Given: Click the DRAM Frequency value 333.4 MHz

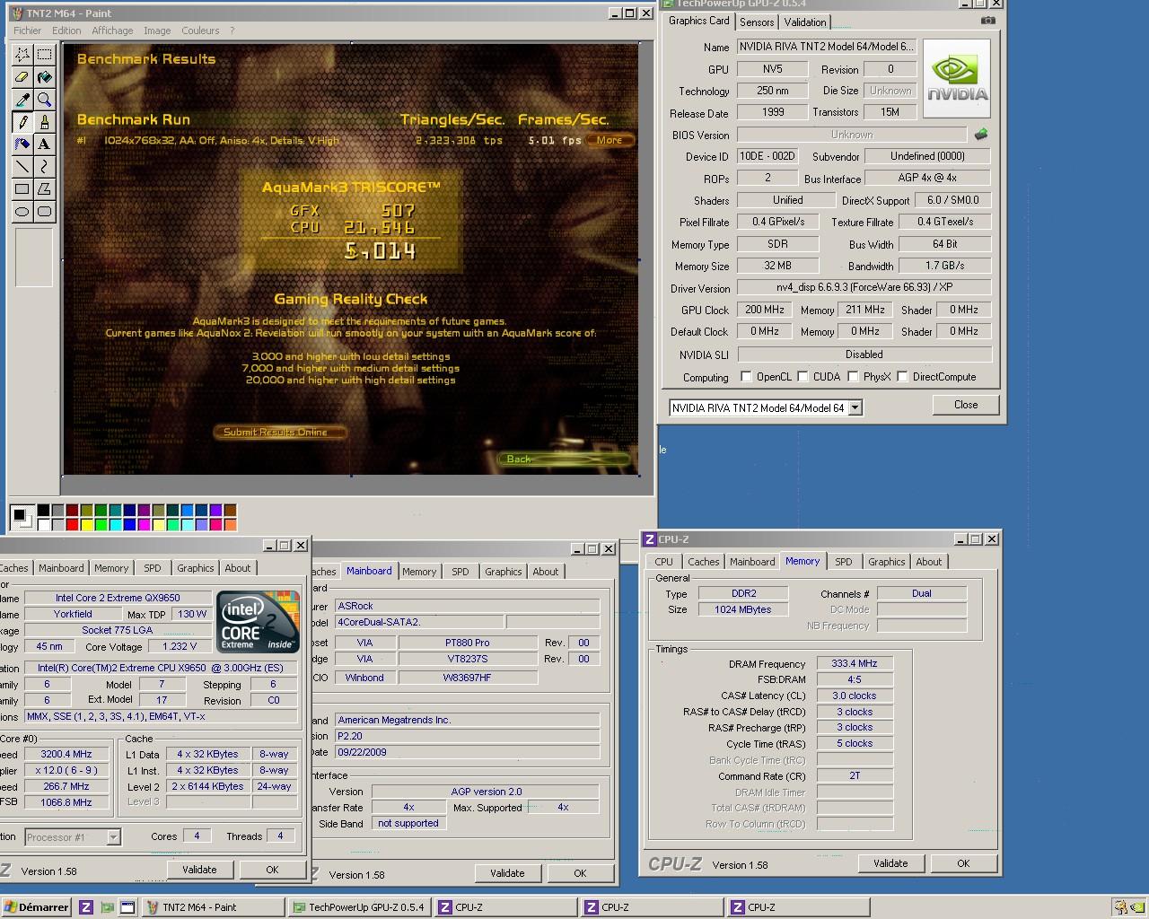Looking at the screenshot, I should click(x=855, y=664).
